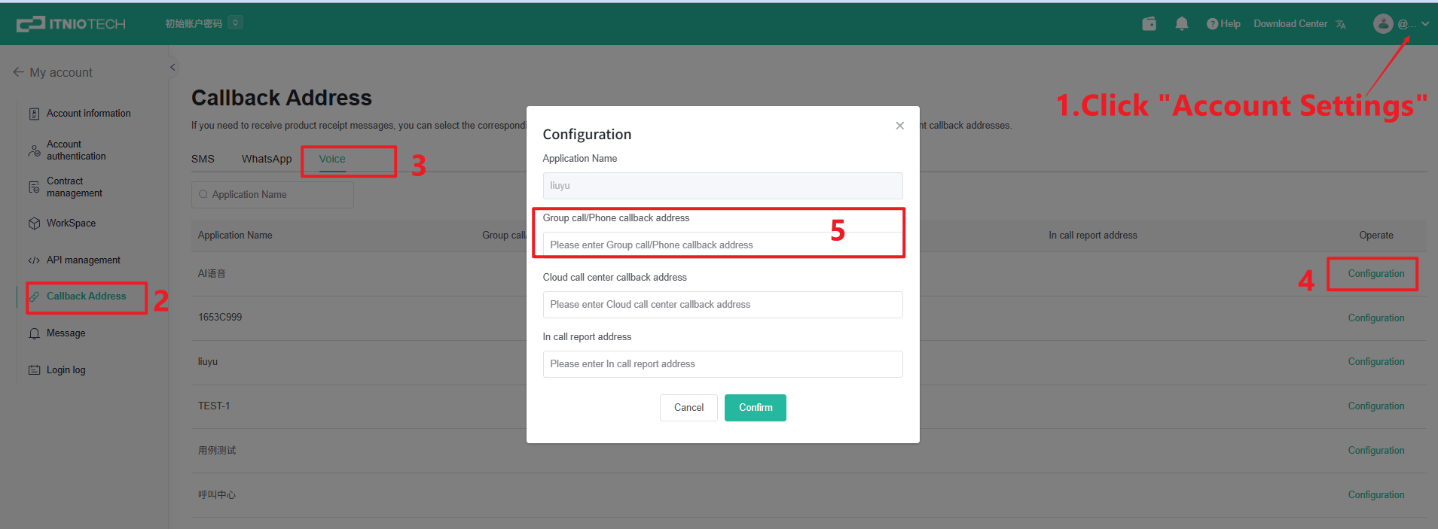Click the wallet icon in the header

pos(1149,24)
